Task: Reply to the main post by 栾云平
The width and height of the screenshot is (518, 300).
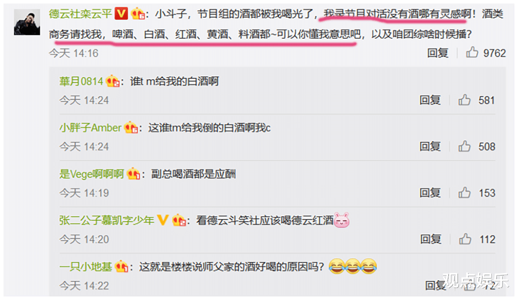Action: pos(438,53)
